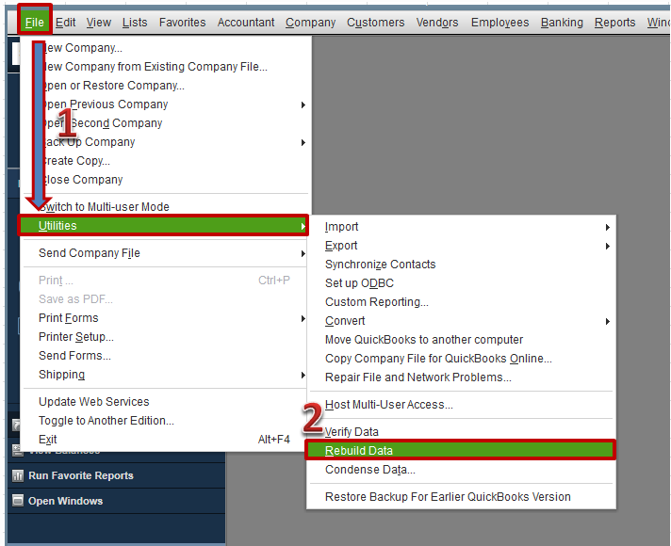Viewport: 671px width, 546px height.
Task: Open the Banking menu
Action: tap(562, 23)
